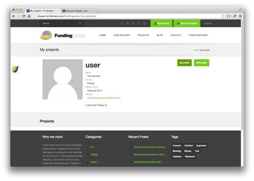Screen dimensions: 254x181
Task: Open the Design category
Action: (94, 155)
